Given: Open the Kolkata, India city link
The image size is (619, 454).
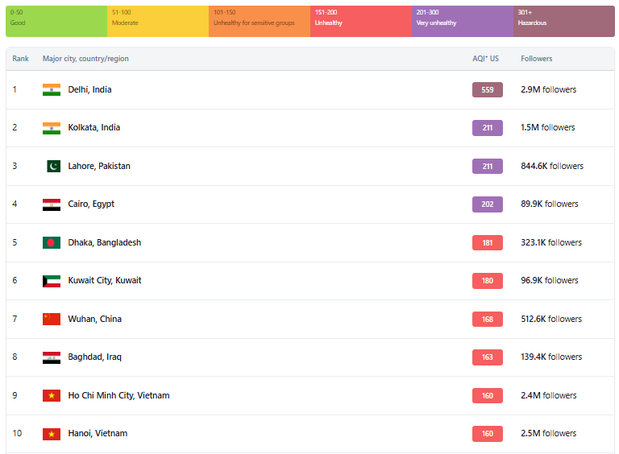Looking at the screenshot, I should tap(93, 127).
